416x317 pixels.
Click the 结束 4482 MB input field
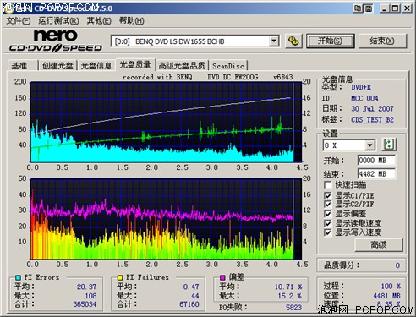point(376,174)
